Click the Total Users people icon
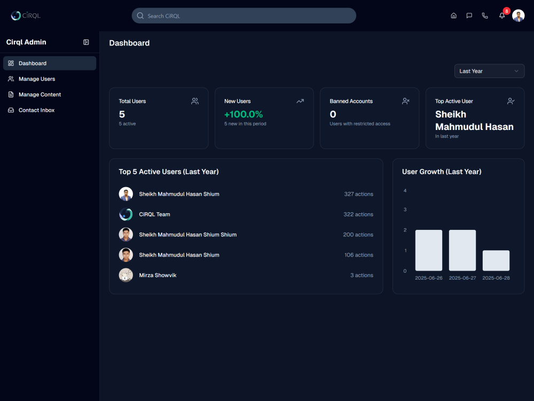Image resolution: width=534 pixels, height=401 pixels. [195, 101]
